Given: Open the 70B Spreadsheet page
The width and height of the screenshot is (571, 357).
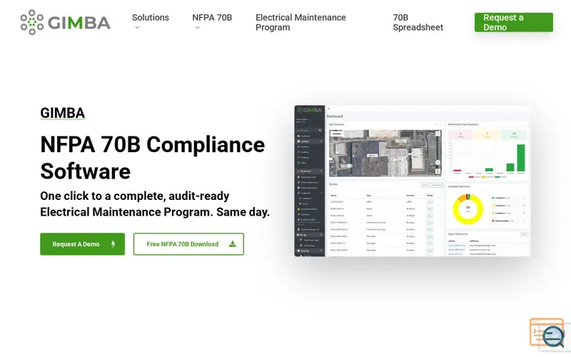Looking at the screenshot, I should pyautogui.click(x=418, y=22).
